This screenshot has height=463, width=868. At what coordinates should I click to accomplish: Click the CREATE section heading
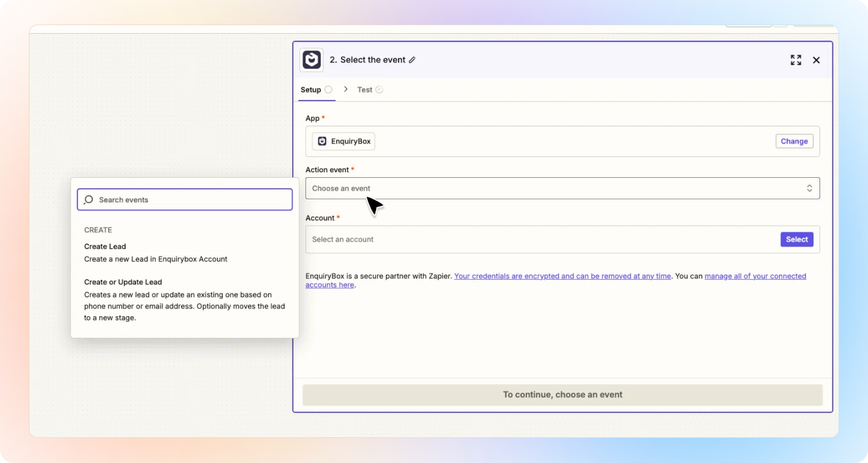(98, 230)
